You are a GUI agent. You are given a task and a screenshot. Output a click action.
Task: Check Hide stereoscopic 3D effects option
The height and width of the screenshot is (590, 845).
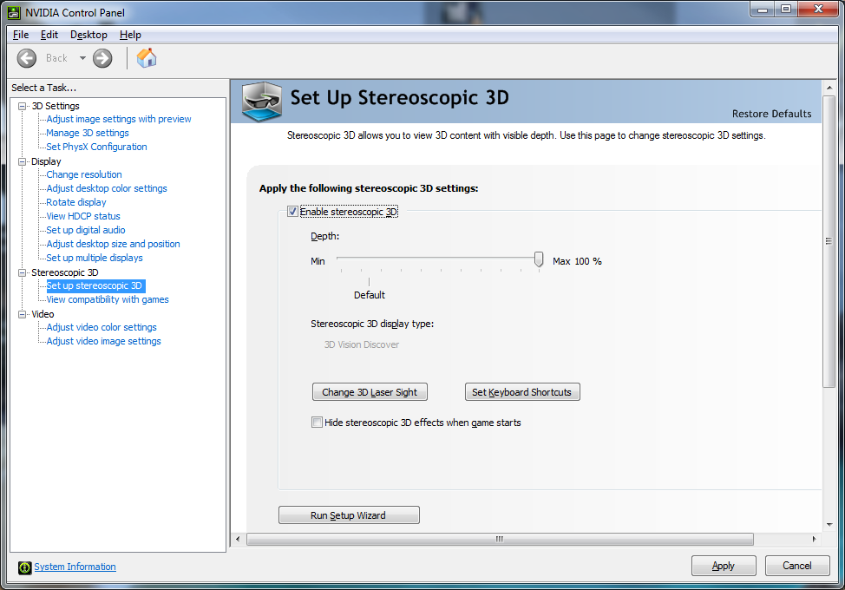click(317, 423)
